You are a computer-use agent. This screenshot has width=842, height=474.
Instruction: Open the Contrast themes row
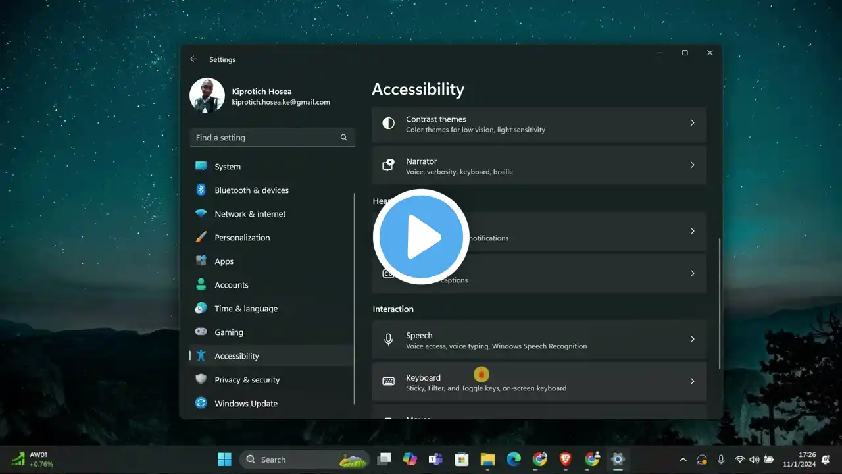[x=539, y=124]
